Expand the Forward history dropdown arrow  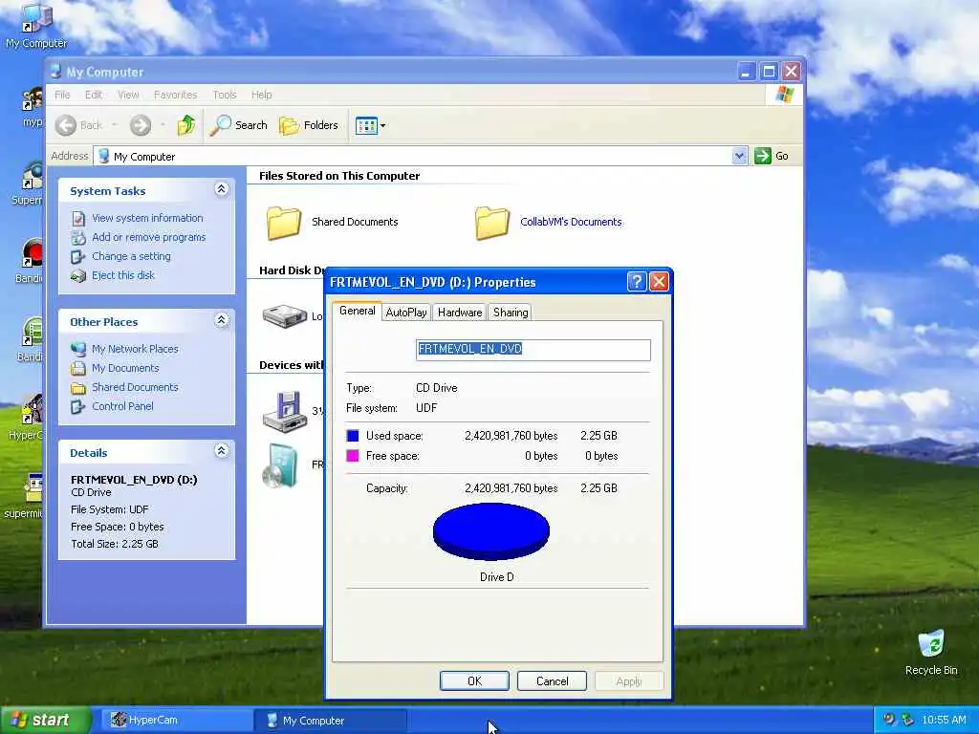tap(163, 125)
